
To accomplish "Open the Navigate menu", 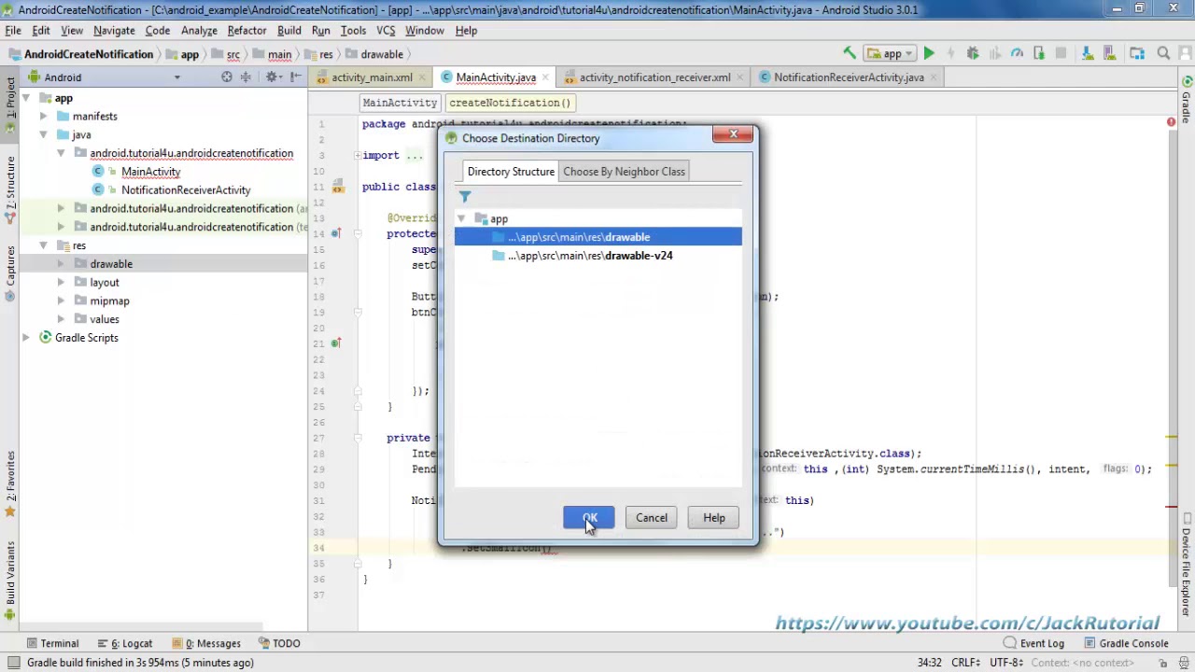I will tap(114, 31).
